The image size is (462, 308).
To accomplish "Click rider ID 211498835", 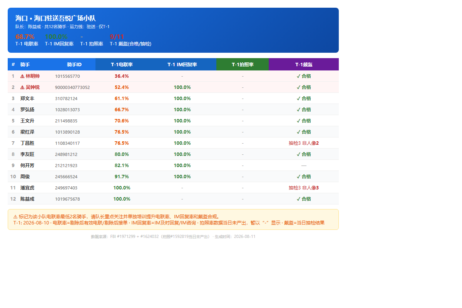I will point(66,121).
